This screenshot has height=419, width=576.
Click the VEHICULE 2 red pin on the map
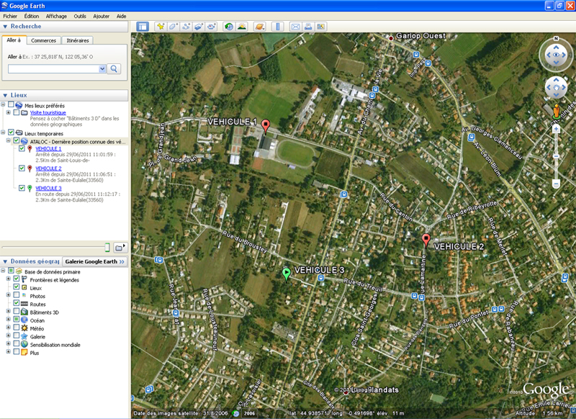426,240
